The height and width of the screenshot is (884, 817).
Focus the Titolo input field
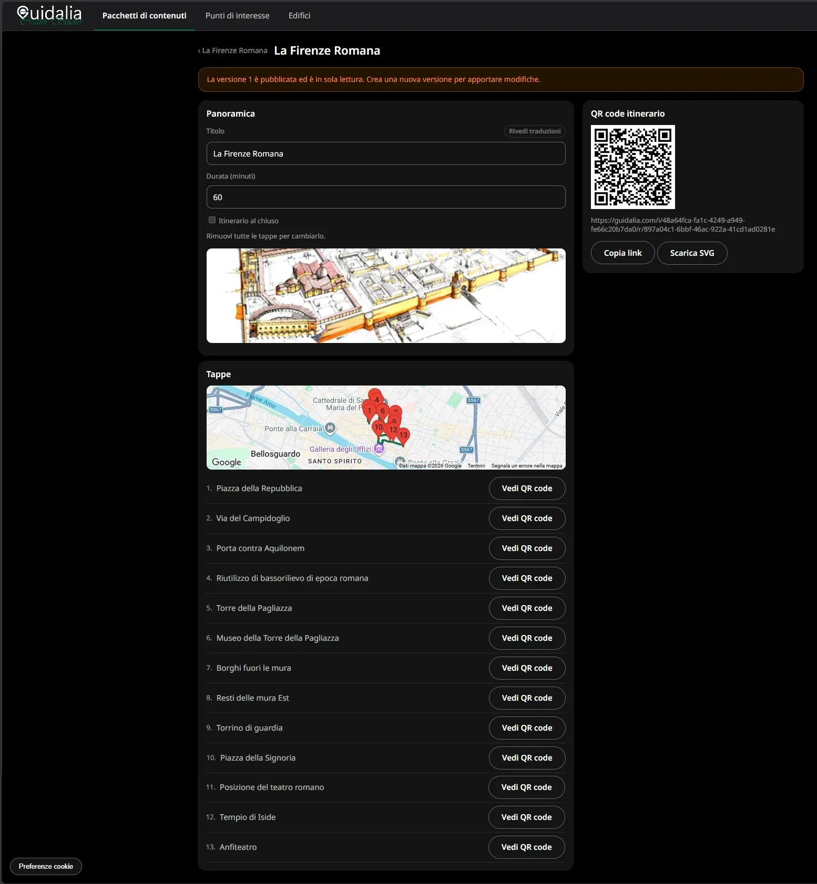(386, 153)
